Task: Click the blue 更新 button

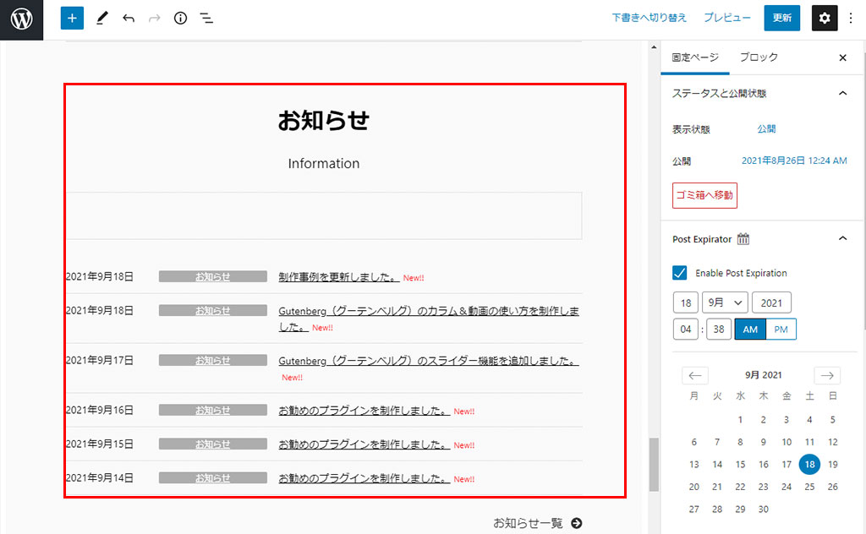Action: [x=781, y=18]
